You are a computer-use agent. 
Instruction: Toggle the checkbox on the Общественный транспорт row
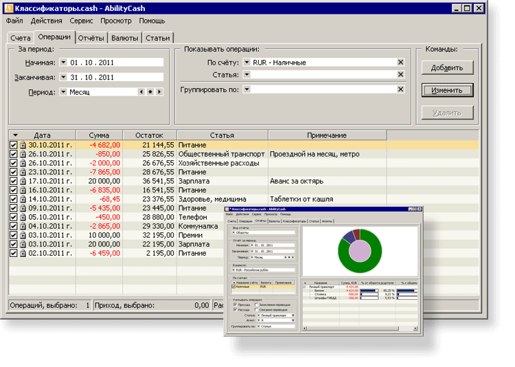click(x=13, y=154)
